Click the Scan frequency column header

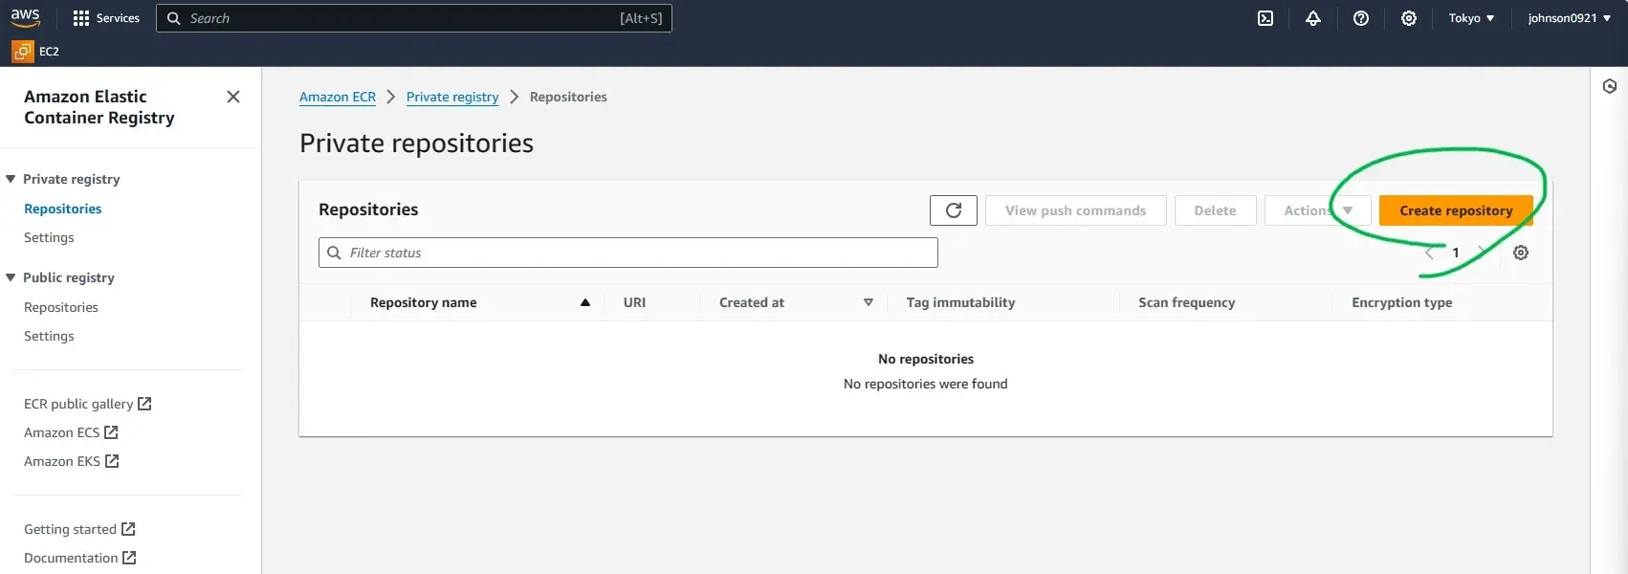tap(1186, 302)
